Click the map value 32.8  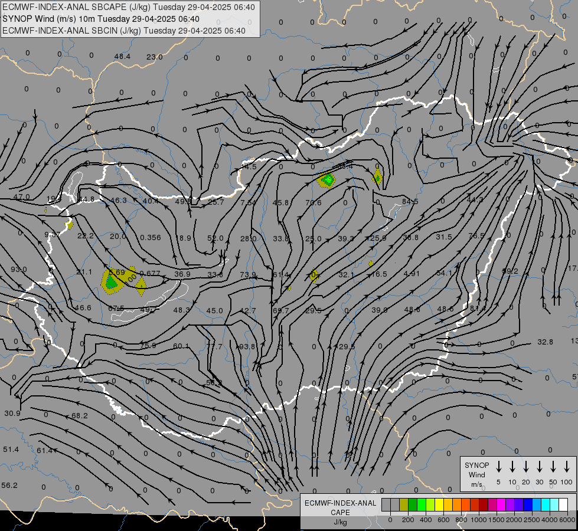coord(545,342)
